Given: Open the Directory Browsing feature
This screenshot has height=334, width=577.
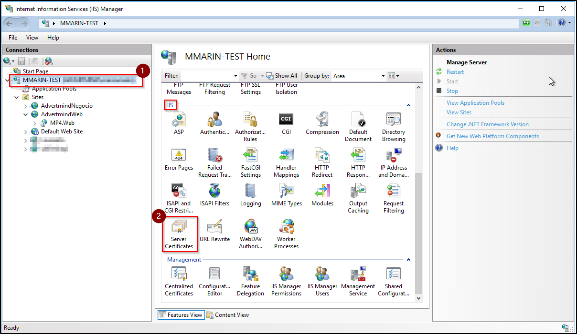Looking at the screenshot, I should coord(394,127).
